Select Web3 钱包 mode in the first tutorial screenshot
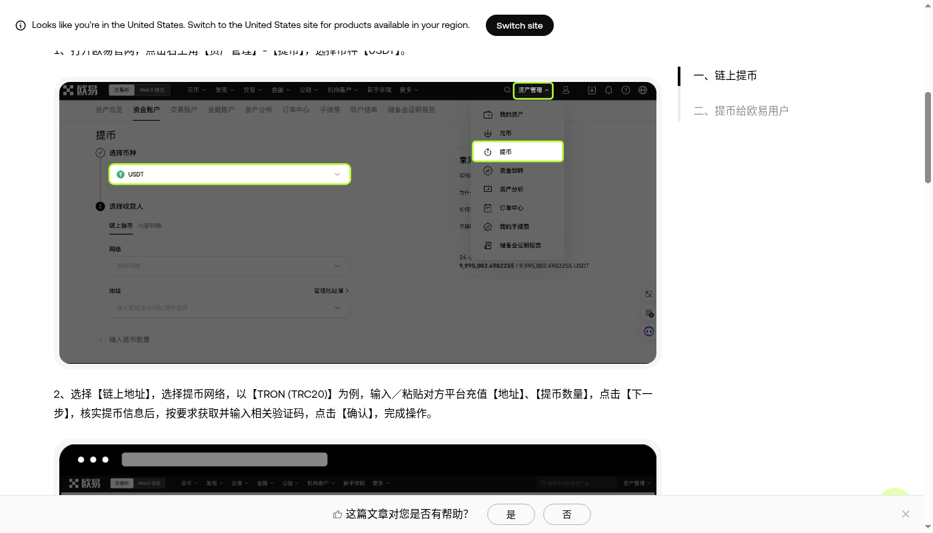This screenshot has height=533, width=933. (153, 90)
